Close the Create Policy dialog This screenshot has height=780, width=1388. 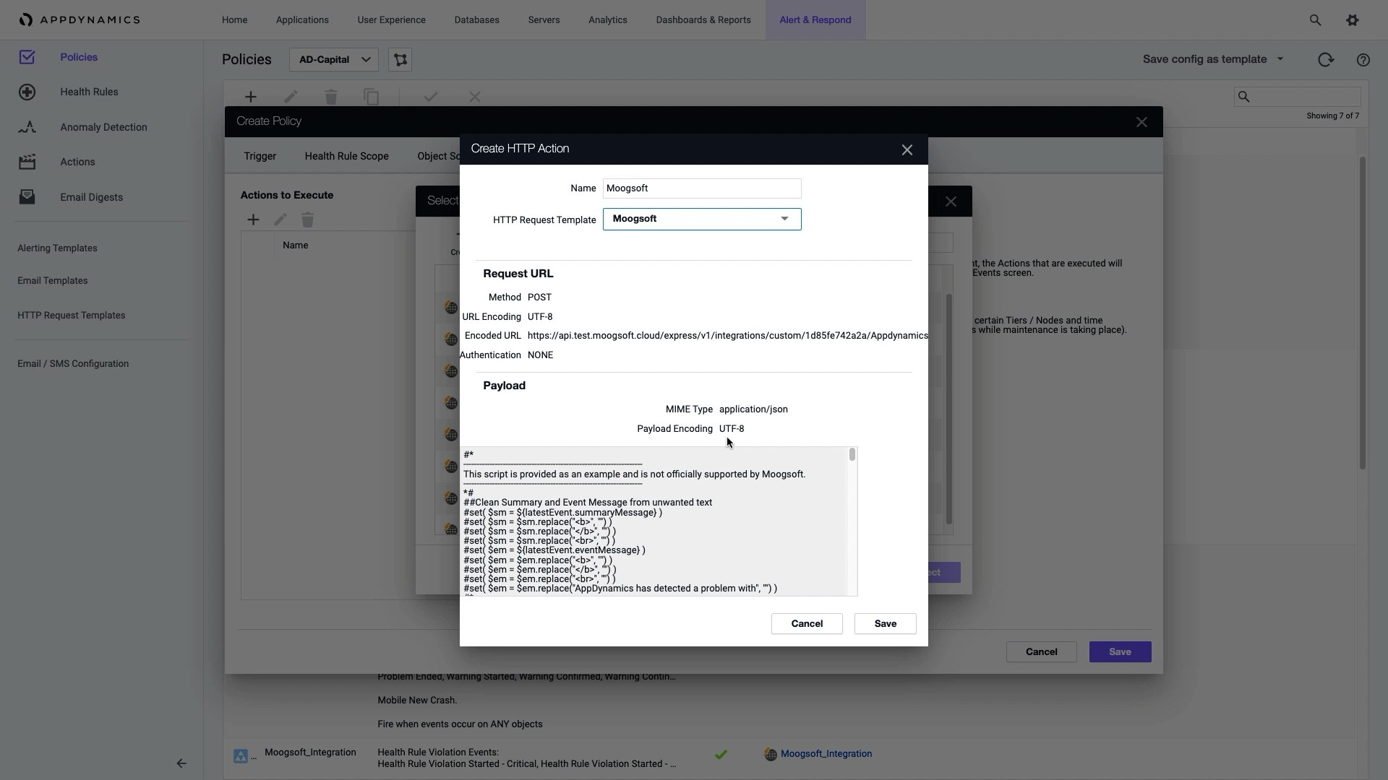point(1141,123)
